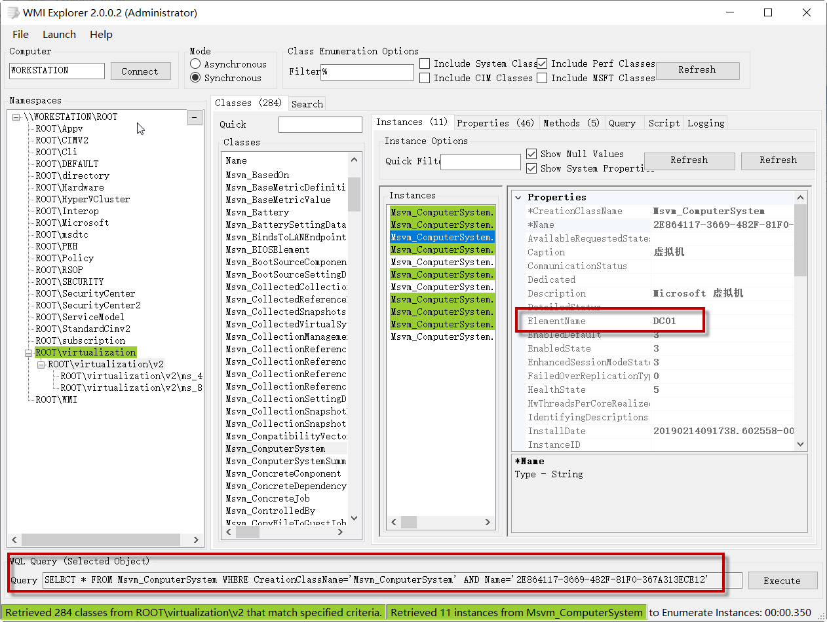
Task: Select Msvm_BasedOn class
Action: click(258, 175)
